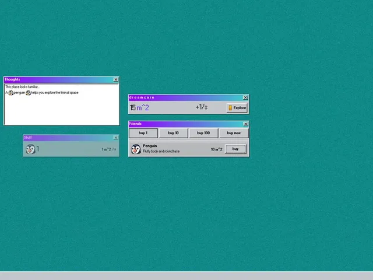
Task: Click the Friends window title bar
Action: pos(189,124)
